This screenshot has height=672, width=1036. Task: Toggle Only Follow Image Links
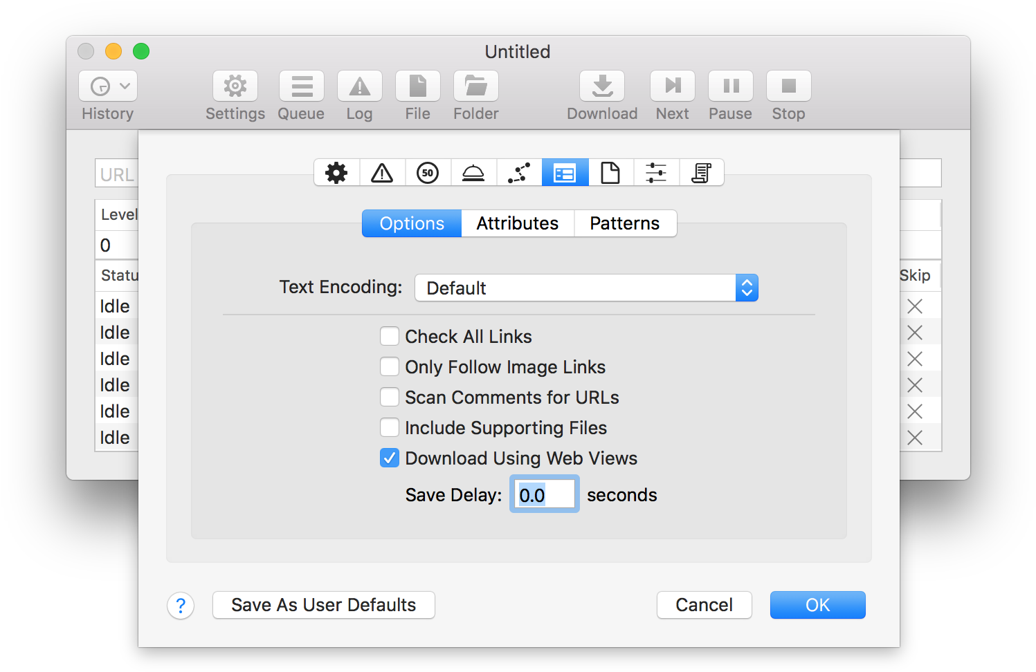pyautogui.click(x=390, y=367)
